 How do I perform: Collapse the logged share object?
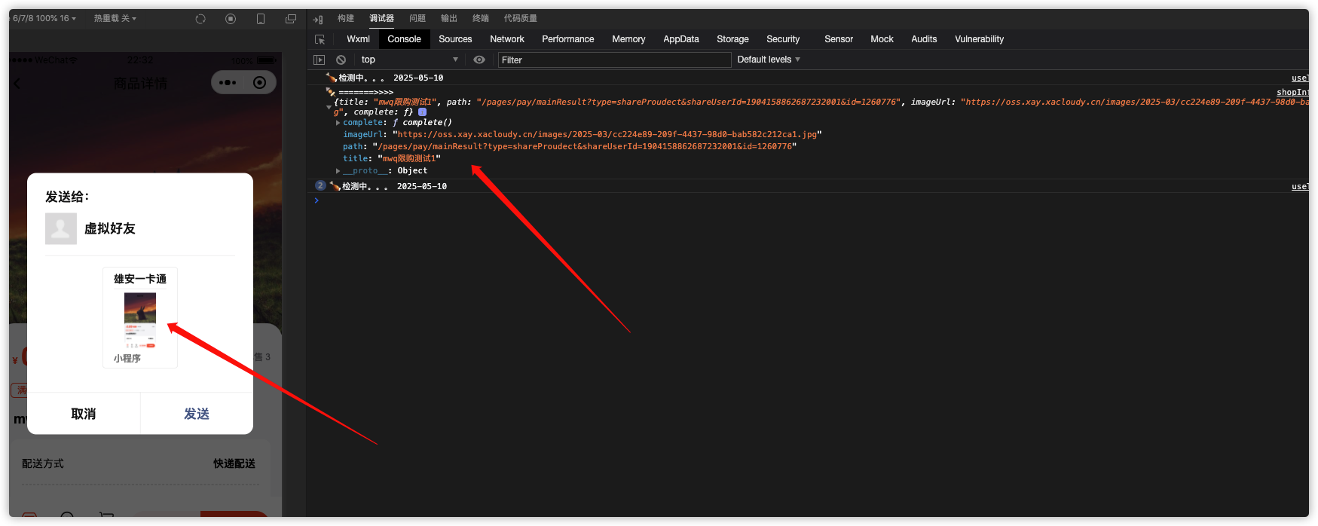(x=329, y=106)
